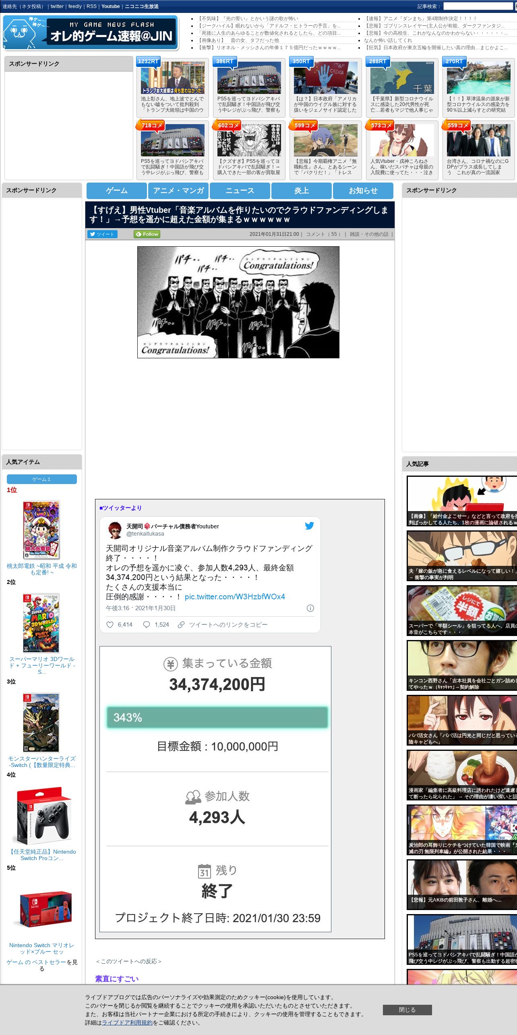This screenshot has height=1035, width=517.
Task: Click the article title 【すげえ】男性Vtuber heading
Action: tap(238, 215)
